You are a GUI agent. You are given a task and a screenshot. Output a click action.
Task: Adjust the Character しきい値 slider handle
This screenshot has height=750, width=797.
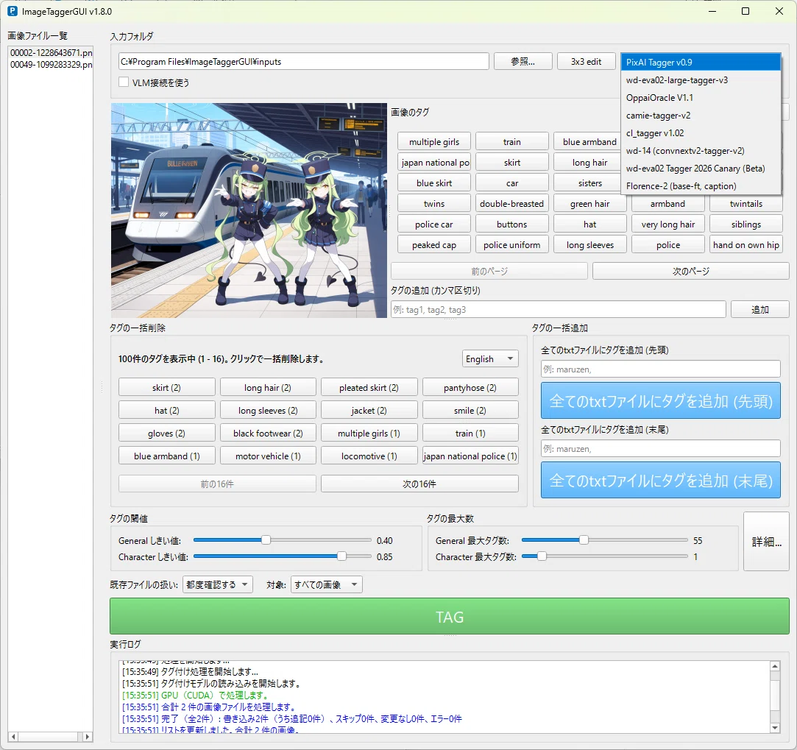(341, 556)
